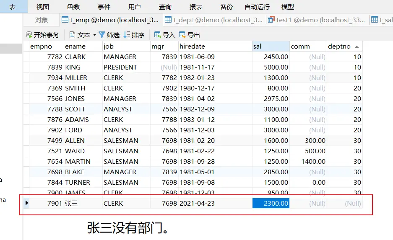
Task: Select the 2450.00 sal cell of CLARK
Action: (x=271, y=57)
